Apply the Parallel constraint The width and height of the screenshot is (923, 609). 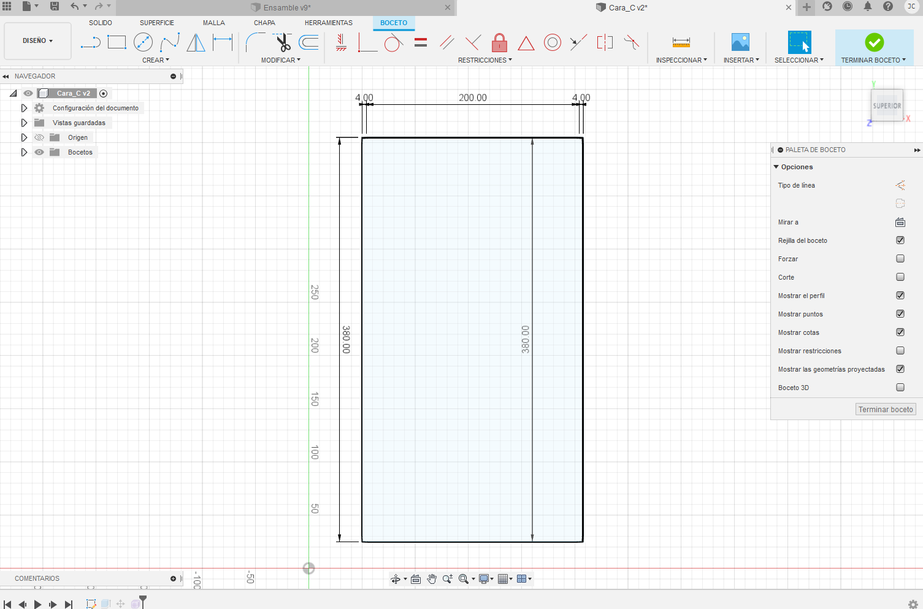tap(447, 42)
